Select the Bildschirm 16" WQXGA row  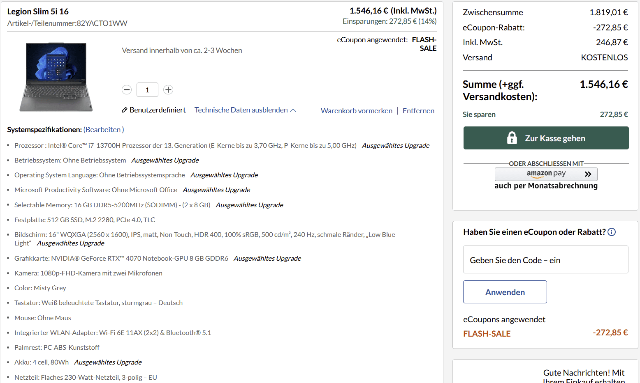(x=204, y=239)
